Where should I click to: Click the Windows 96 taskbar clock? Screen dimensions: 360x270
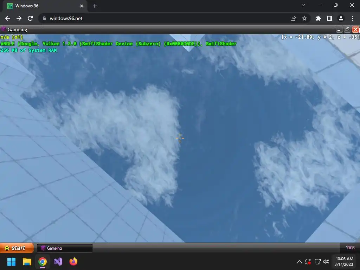[x=350, y=248]
